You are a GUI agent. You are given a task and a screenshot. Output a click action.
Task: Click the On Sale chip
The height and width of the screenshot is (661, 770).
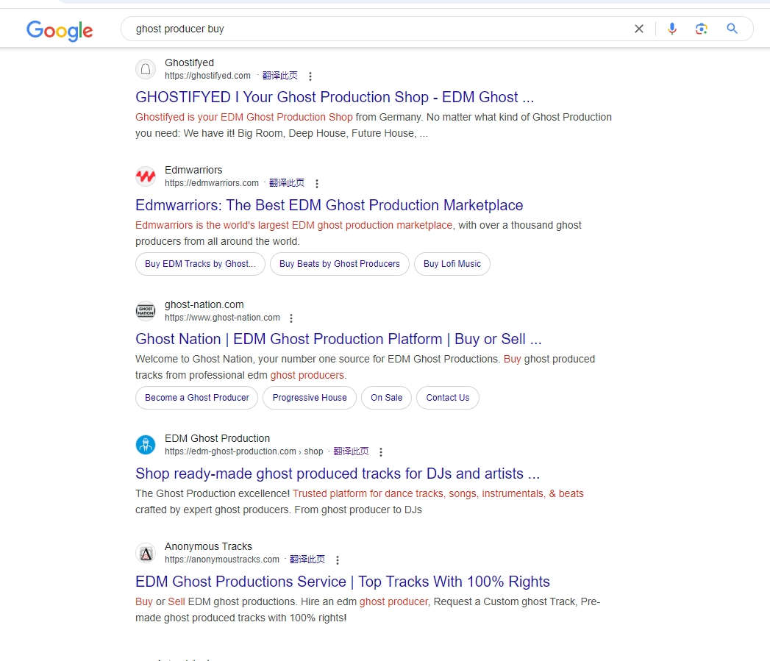click(387, 398)
